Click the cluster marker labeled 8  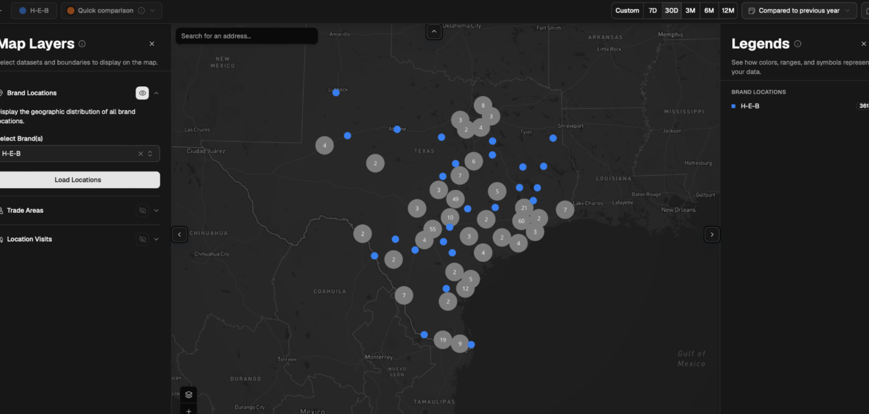(x=483, y=105)
